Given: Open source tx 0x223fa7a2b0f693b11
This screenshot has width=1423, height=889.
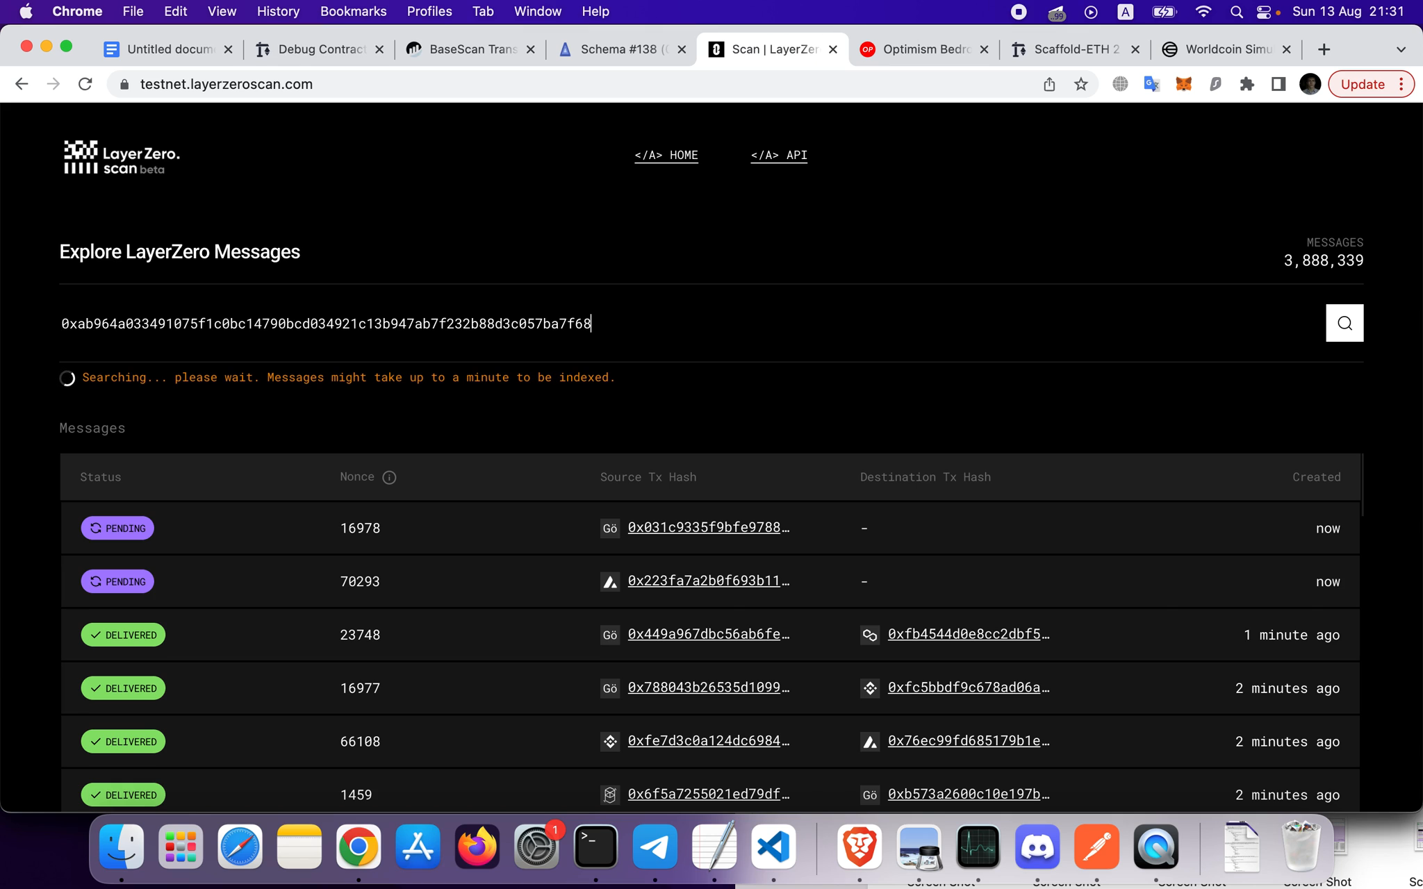Looking at the screenshot, I should pos(709,581).
